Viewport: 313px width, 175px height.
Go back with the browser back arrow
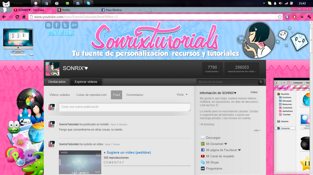[4, 17]
